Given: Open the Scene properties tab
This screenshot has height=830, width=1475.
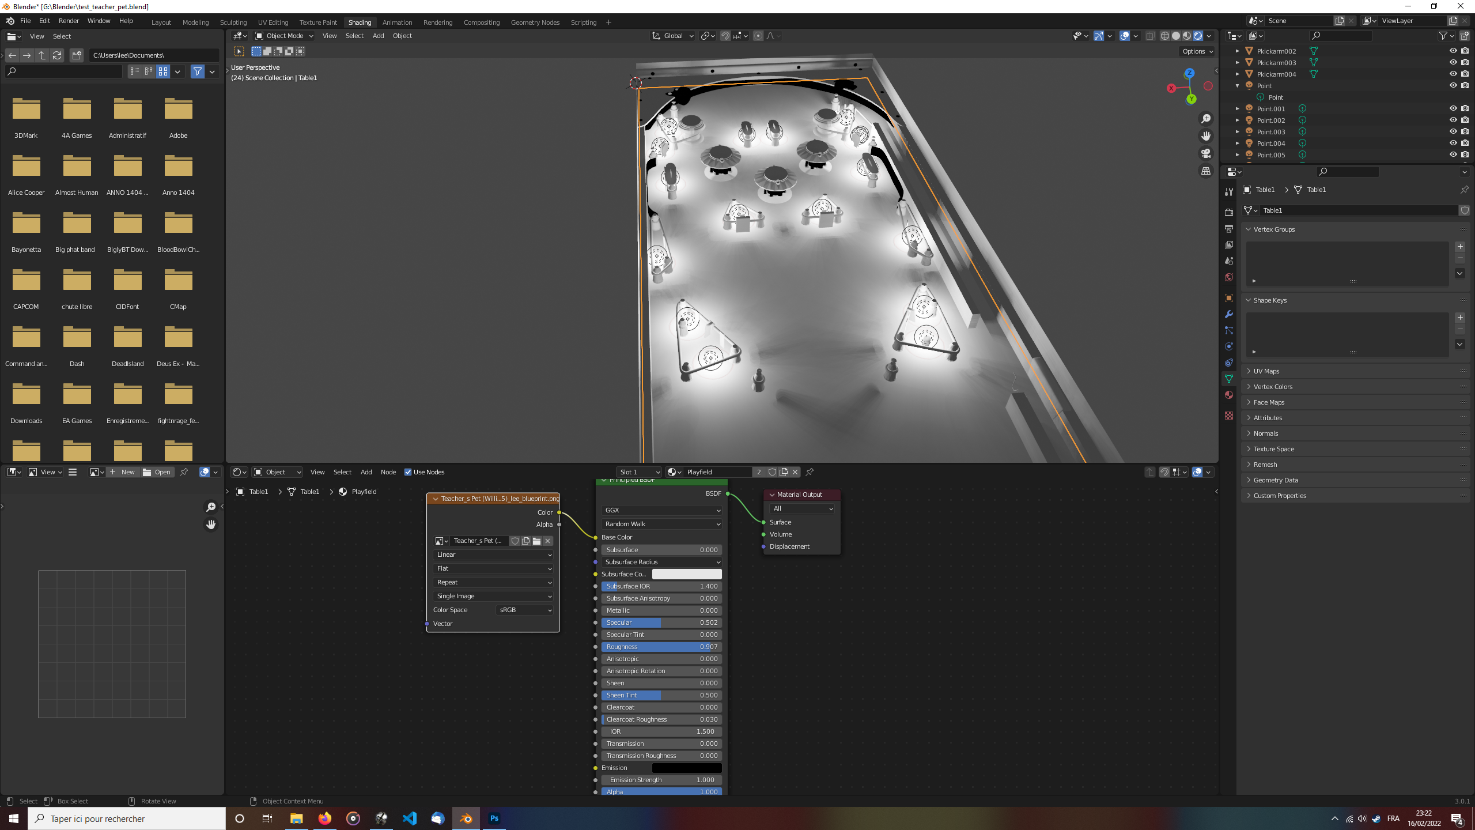Looking at the screenshot, I should pyautogui.click(x=1229, y=261).
